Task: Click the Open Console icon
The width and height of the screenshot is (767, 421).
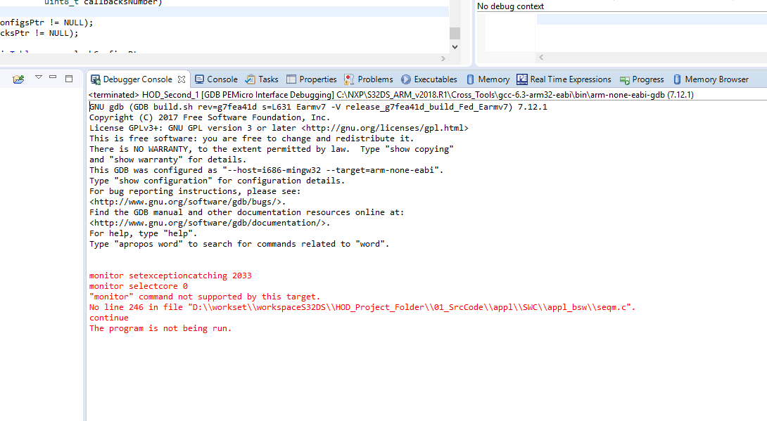Action: coord(18,79)
